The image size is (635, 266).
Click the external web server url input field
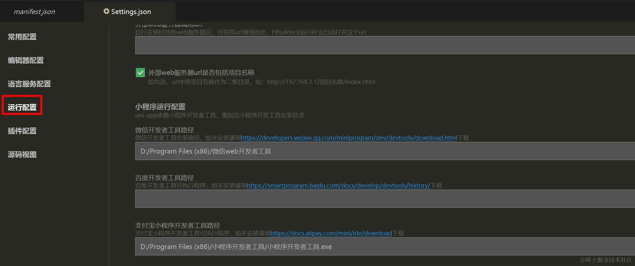tap(385, 45)
